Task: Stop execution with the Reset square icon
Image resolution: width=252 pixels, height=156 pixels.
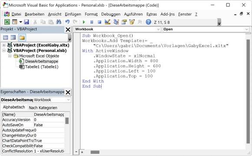Action: [99, 22]
